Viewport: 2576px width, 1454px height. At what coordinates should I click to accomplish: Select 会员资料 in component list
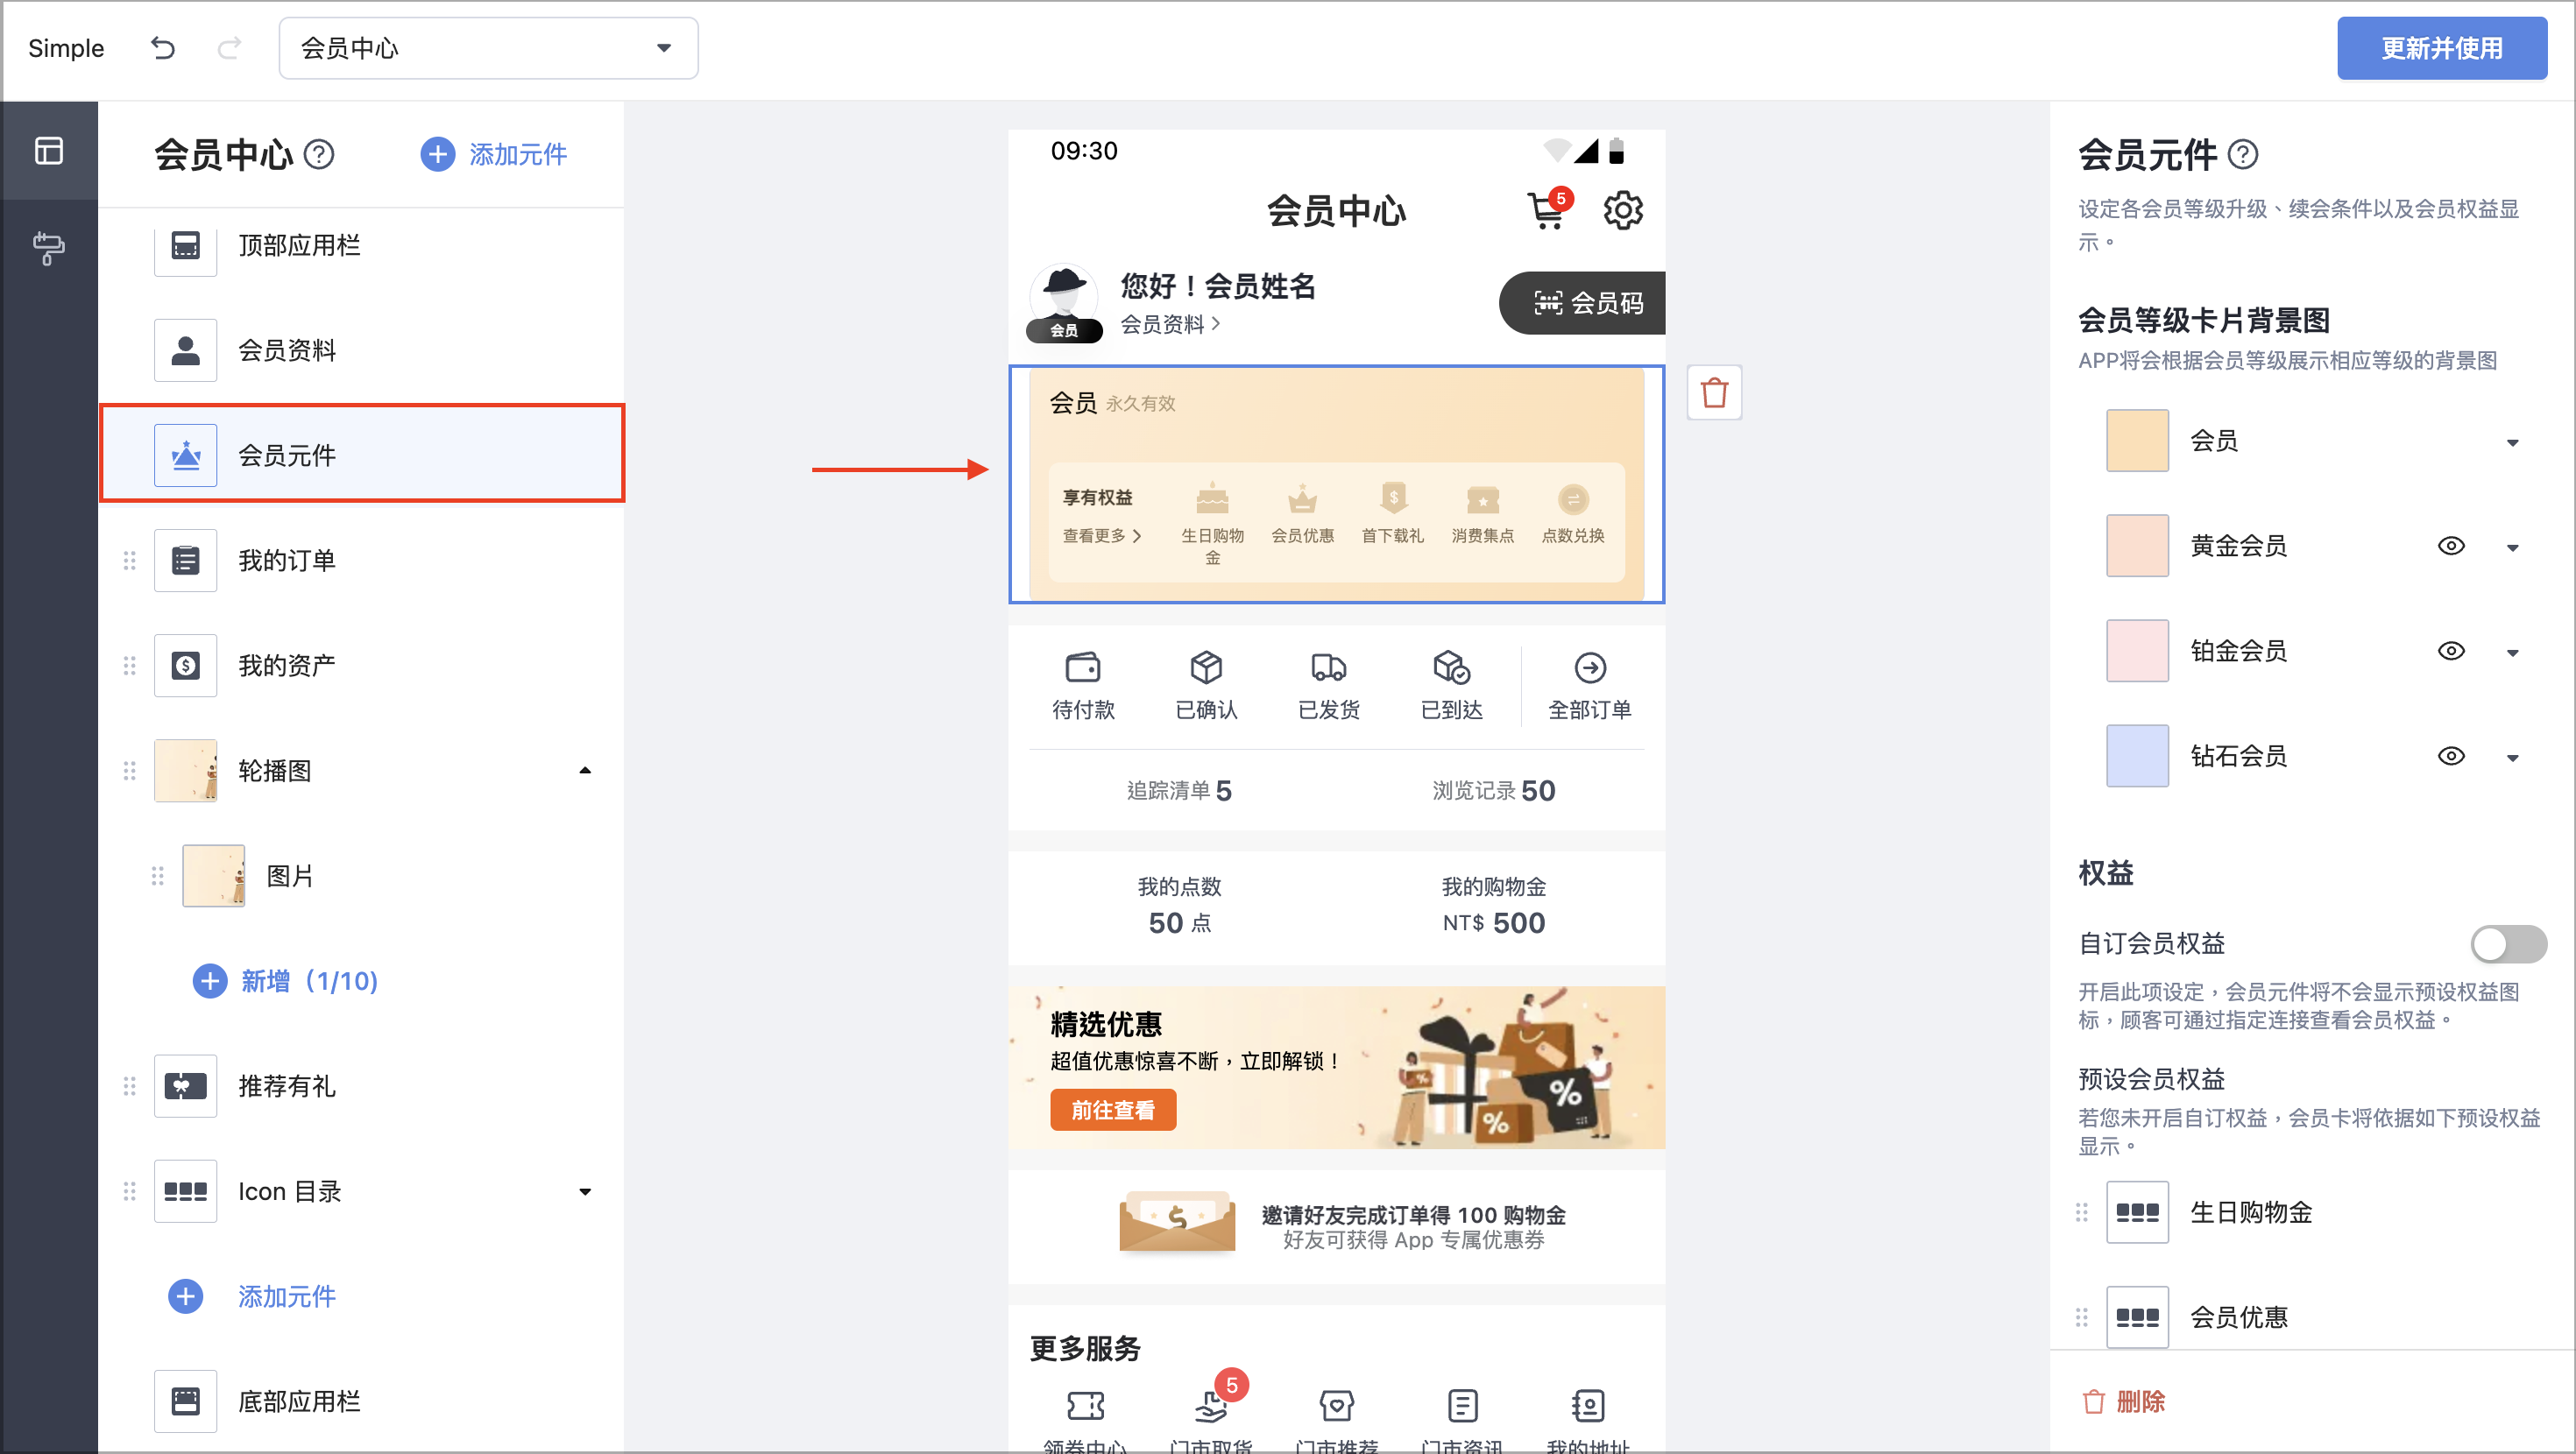(362, 350)
